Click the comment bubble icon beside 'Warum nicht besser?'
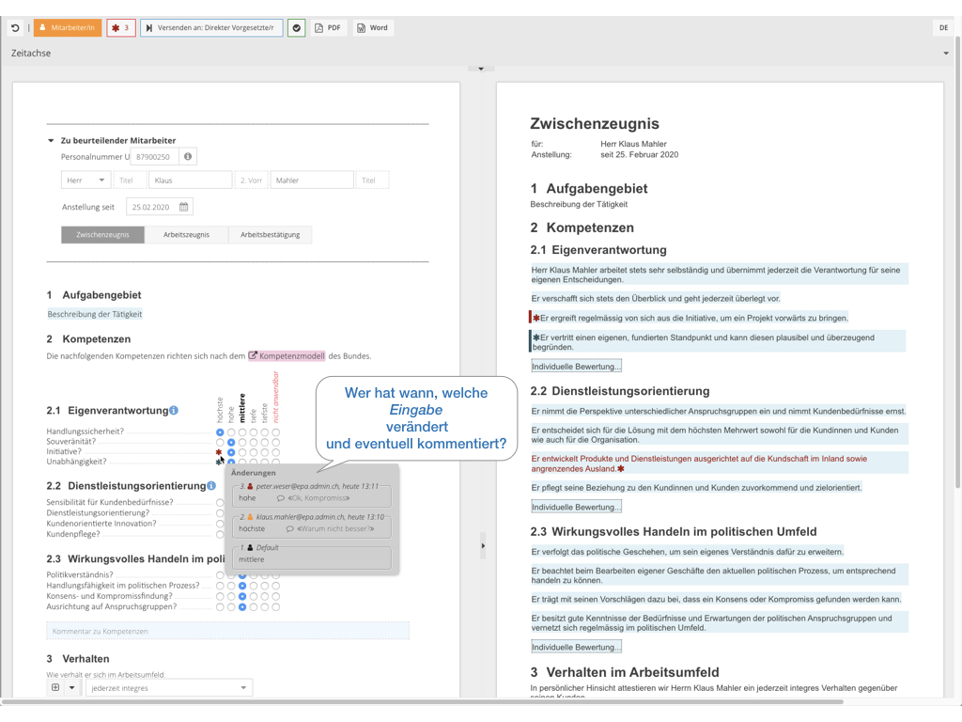The width and height of the screenshot is (962, 722). tap(289, 528)
